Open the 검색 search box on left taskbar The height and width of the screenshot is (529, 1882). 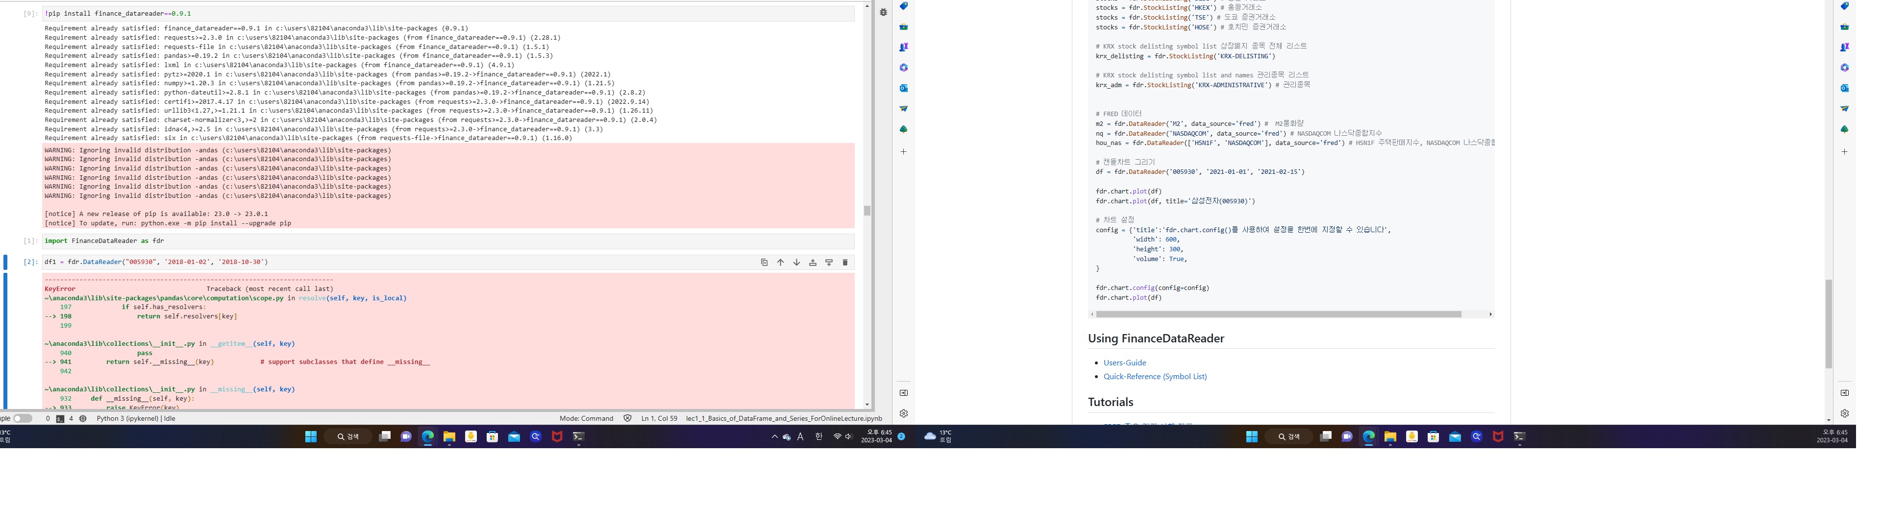click(x=348, y=437)
